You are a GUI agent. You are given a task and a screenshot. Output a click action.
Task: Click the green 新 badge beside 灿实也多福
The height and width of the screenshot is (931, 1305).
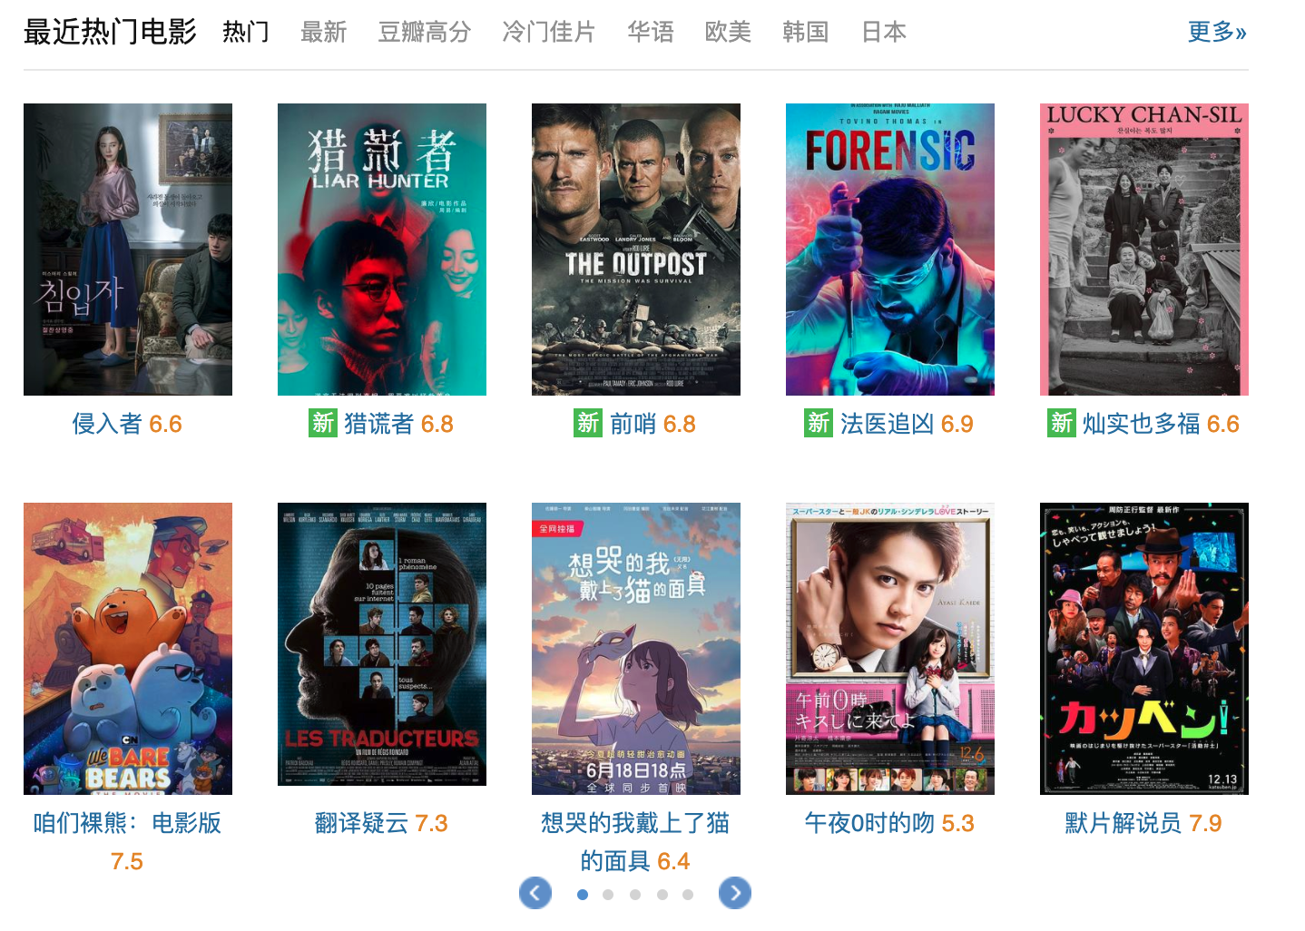(1061, 423)
